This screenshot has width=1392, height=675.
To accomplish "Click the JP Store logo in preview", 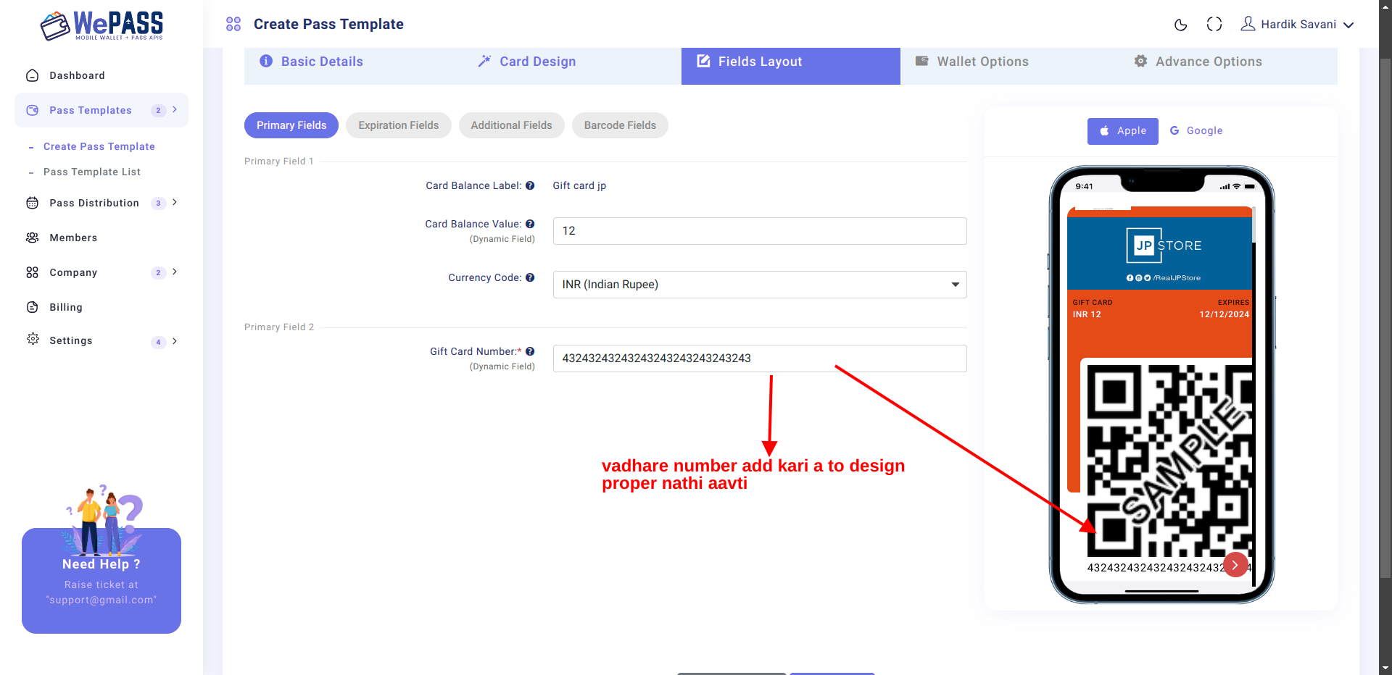I will click(x=1164, y=246).
